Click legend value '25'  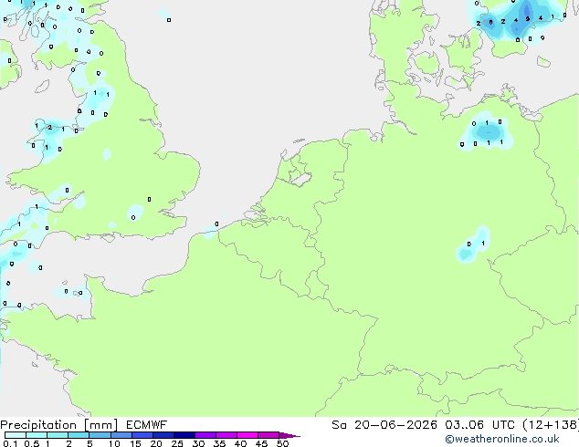177,443
